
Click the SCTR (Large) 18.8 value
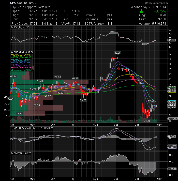click(x=109, y=24)
